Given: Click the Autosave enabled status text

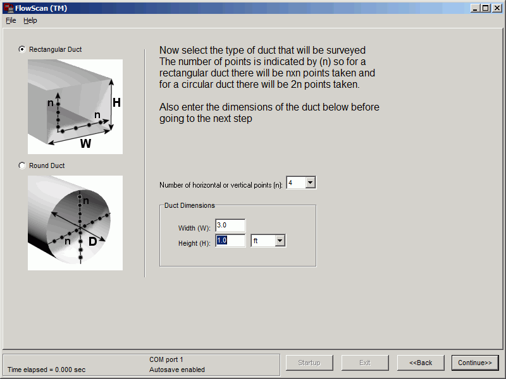Looking at the screenshot, I should 177,370.
